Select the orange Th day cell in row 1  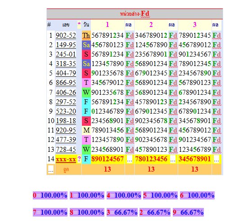(86, 35)
